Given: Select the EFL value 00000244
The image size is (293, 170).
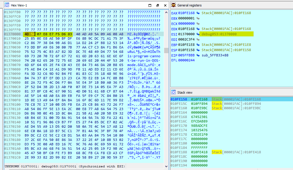Looking at the screenshot, I should (186, 60).
